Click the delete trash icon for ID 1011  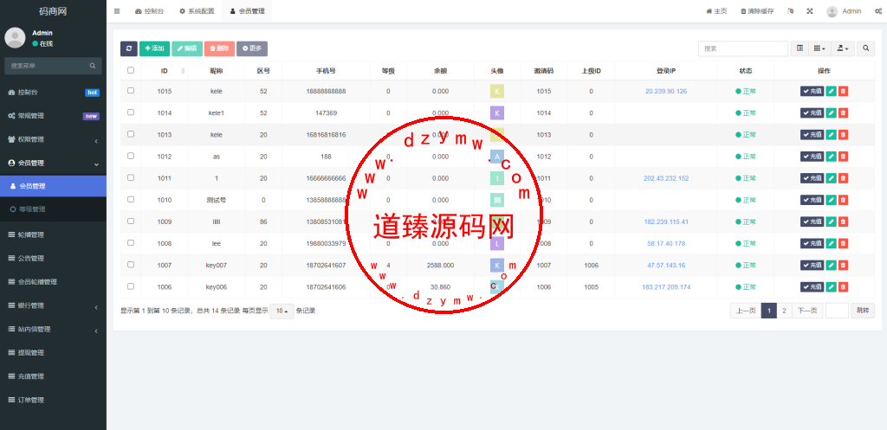tap(843, 178)
